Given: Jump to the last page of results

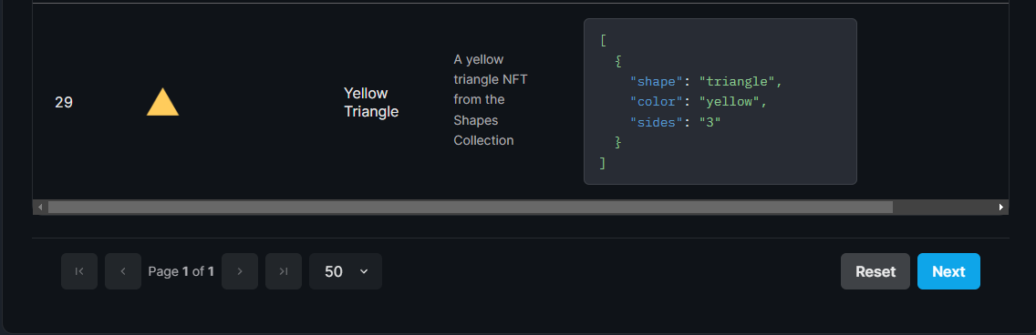Looking at the screenshot, I should (x=284, y=271).
